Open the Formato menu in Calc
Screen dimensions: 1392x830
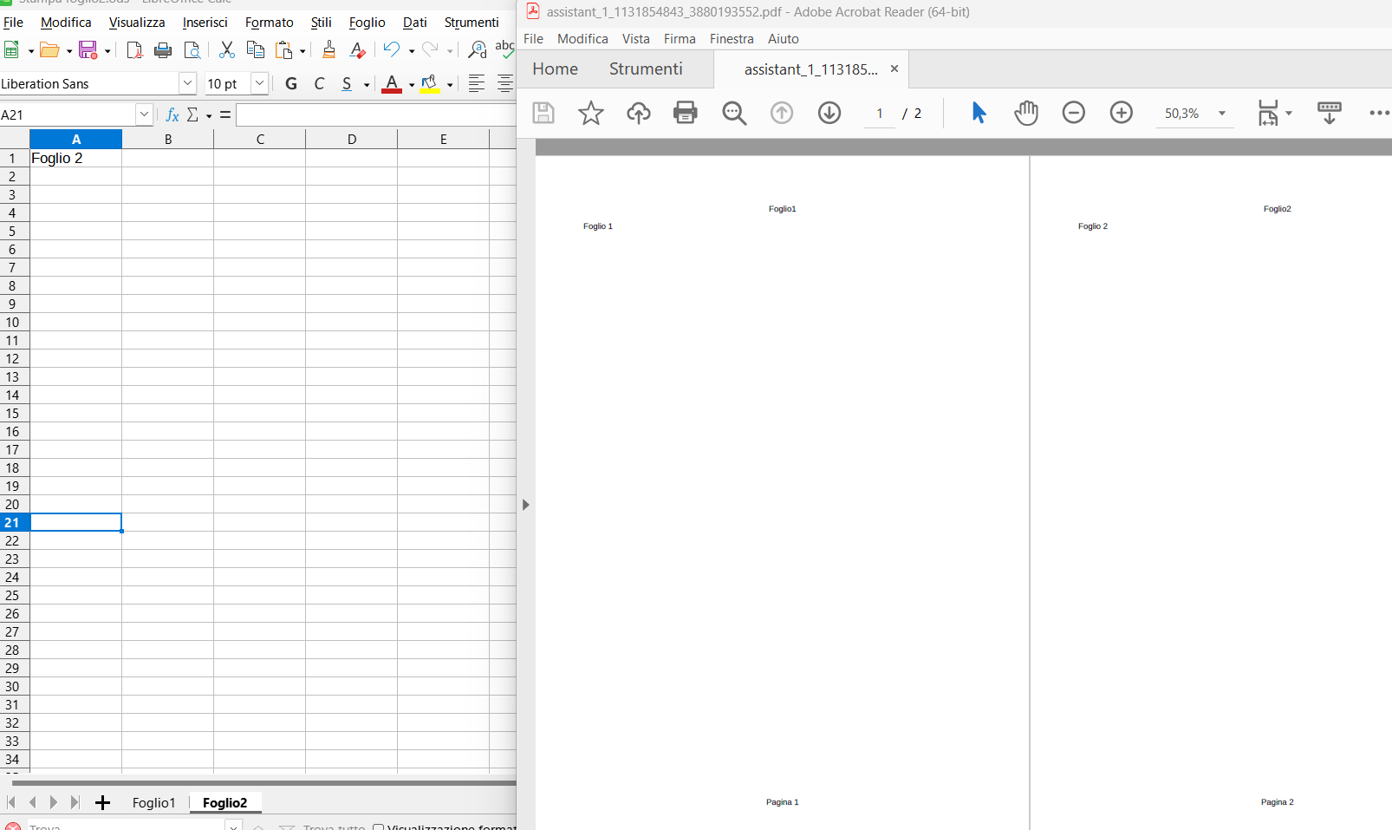pos(269,23)
